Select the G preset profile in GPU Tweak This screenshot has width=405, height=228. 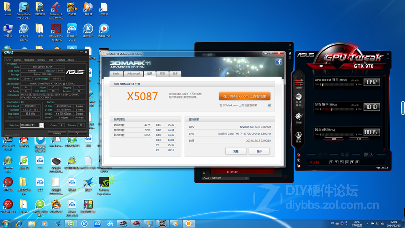point(357,162)
